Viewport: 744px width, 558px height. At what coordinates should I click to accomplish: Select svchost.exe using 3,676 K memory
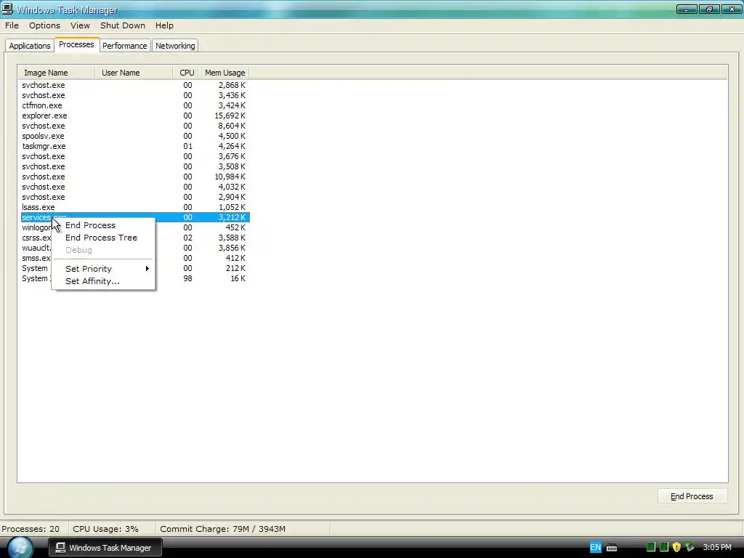134,157
